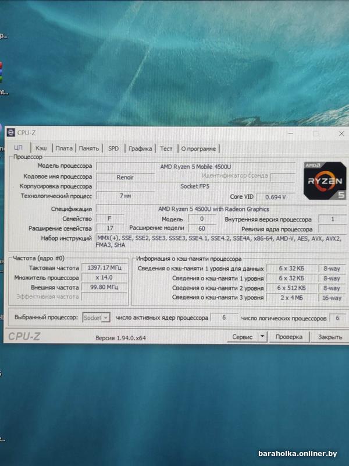Click the L2 cache size 6 x 512 КБ

click(x=291, y=288)
